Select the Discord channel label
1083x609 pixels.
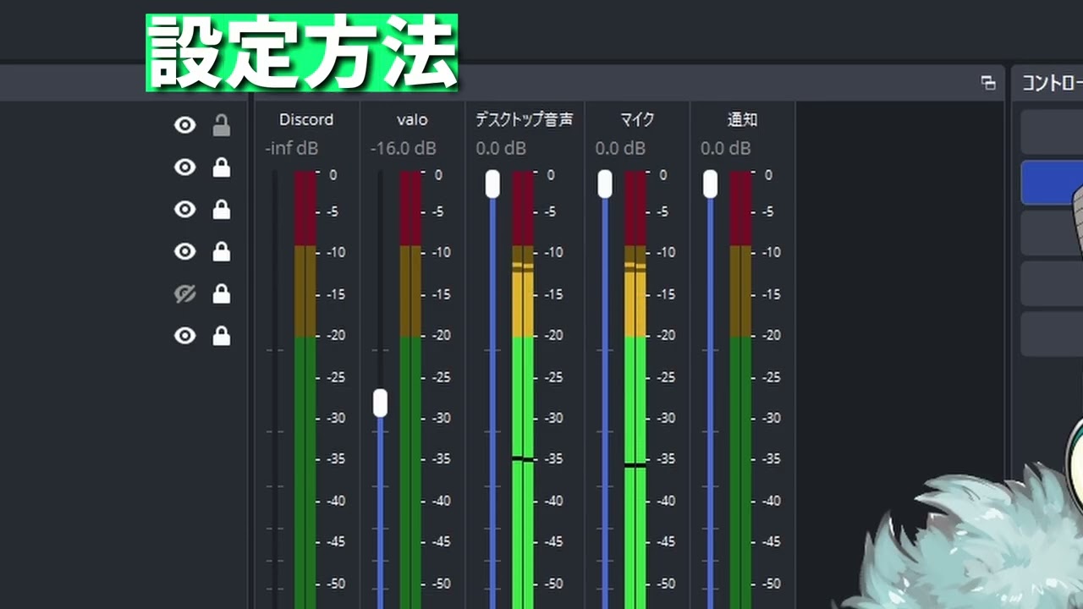(306, 120)
